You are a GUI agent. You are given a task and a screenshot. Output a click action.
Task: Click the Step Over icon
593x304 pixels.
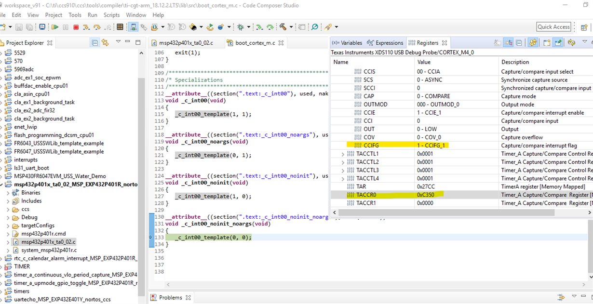click(x=97, y=27)
